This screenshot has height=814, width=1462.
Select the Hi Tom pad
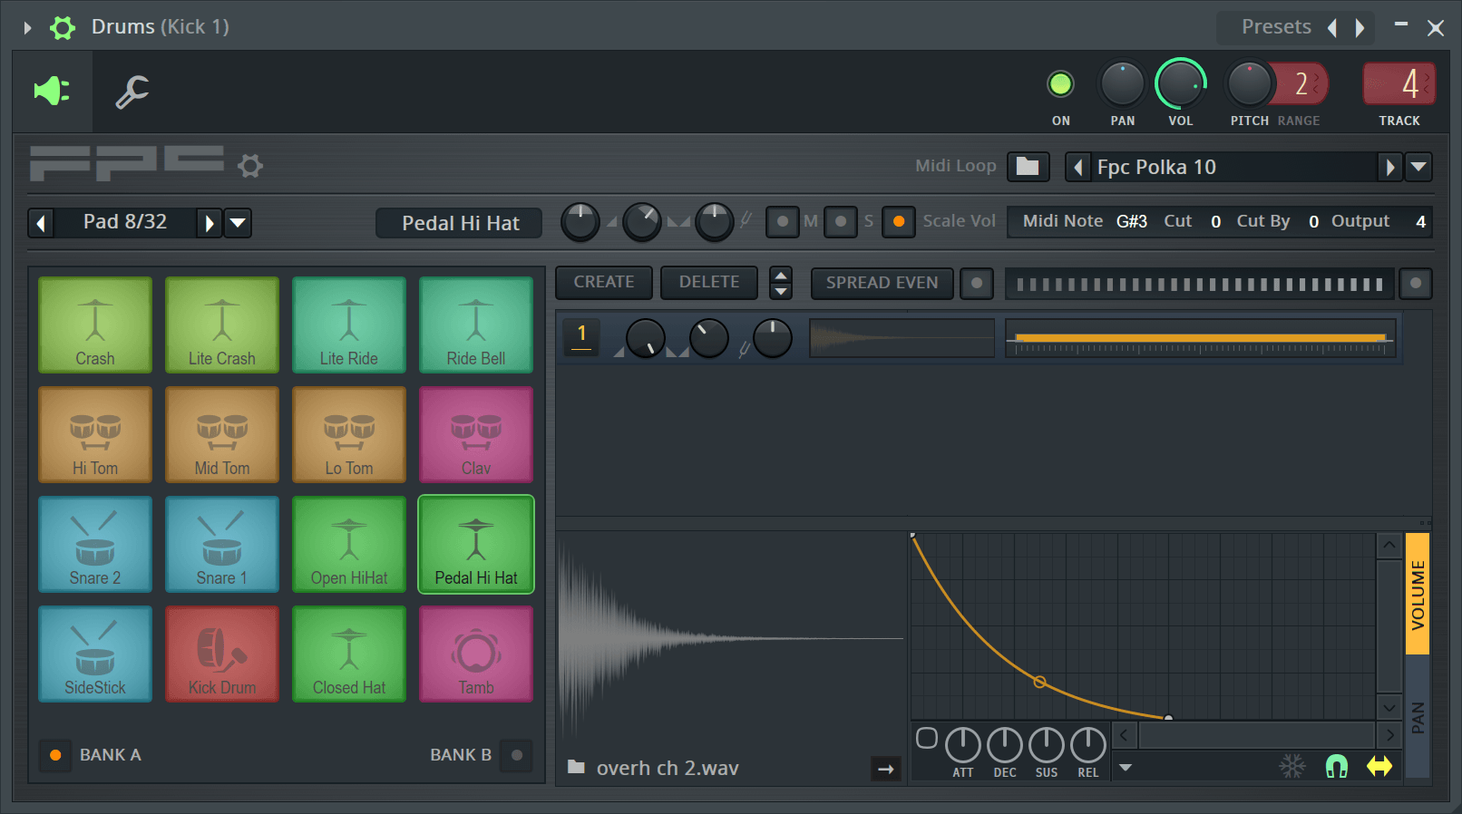click(95, 434)
